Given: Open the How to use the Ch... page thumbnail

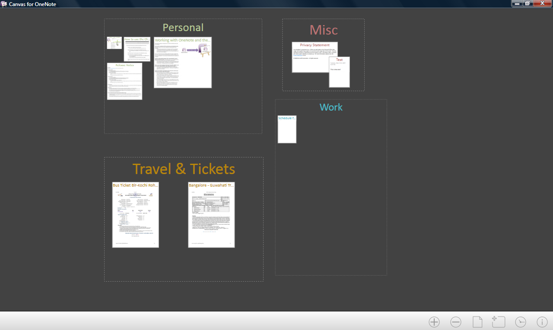Looking at the screenshot, I should pyautogui.click(x=137, y=49).
